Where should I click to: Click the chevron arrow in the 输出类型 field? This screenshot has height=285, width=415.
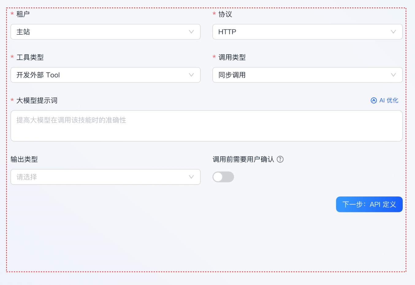[x=191, y=177]
